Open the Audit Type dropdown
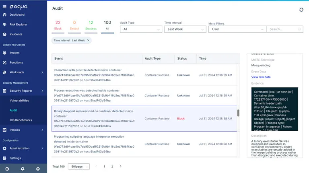This screenshot has width=309, height=173. [x=141, y=29]
